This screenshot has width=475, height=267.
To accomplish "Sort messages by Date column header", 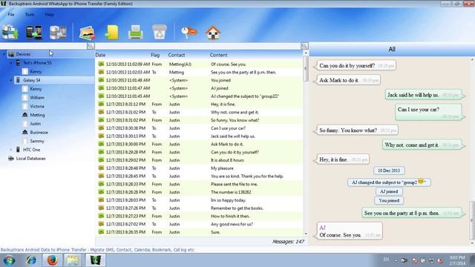I will [x=100, y=55].
